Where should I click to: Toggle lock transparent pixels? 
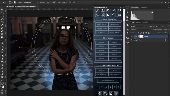[138, 33]
